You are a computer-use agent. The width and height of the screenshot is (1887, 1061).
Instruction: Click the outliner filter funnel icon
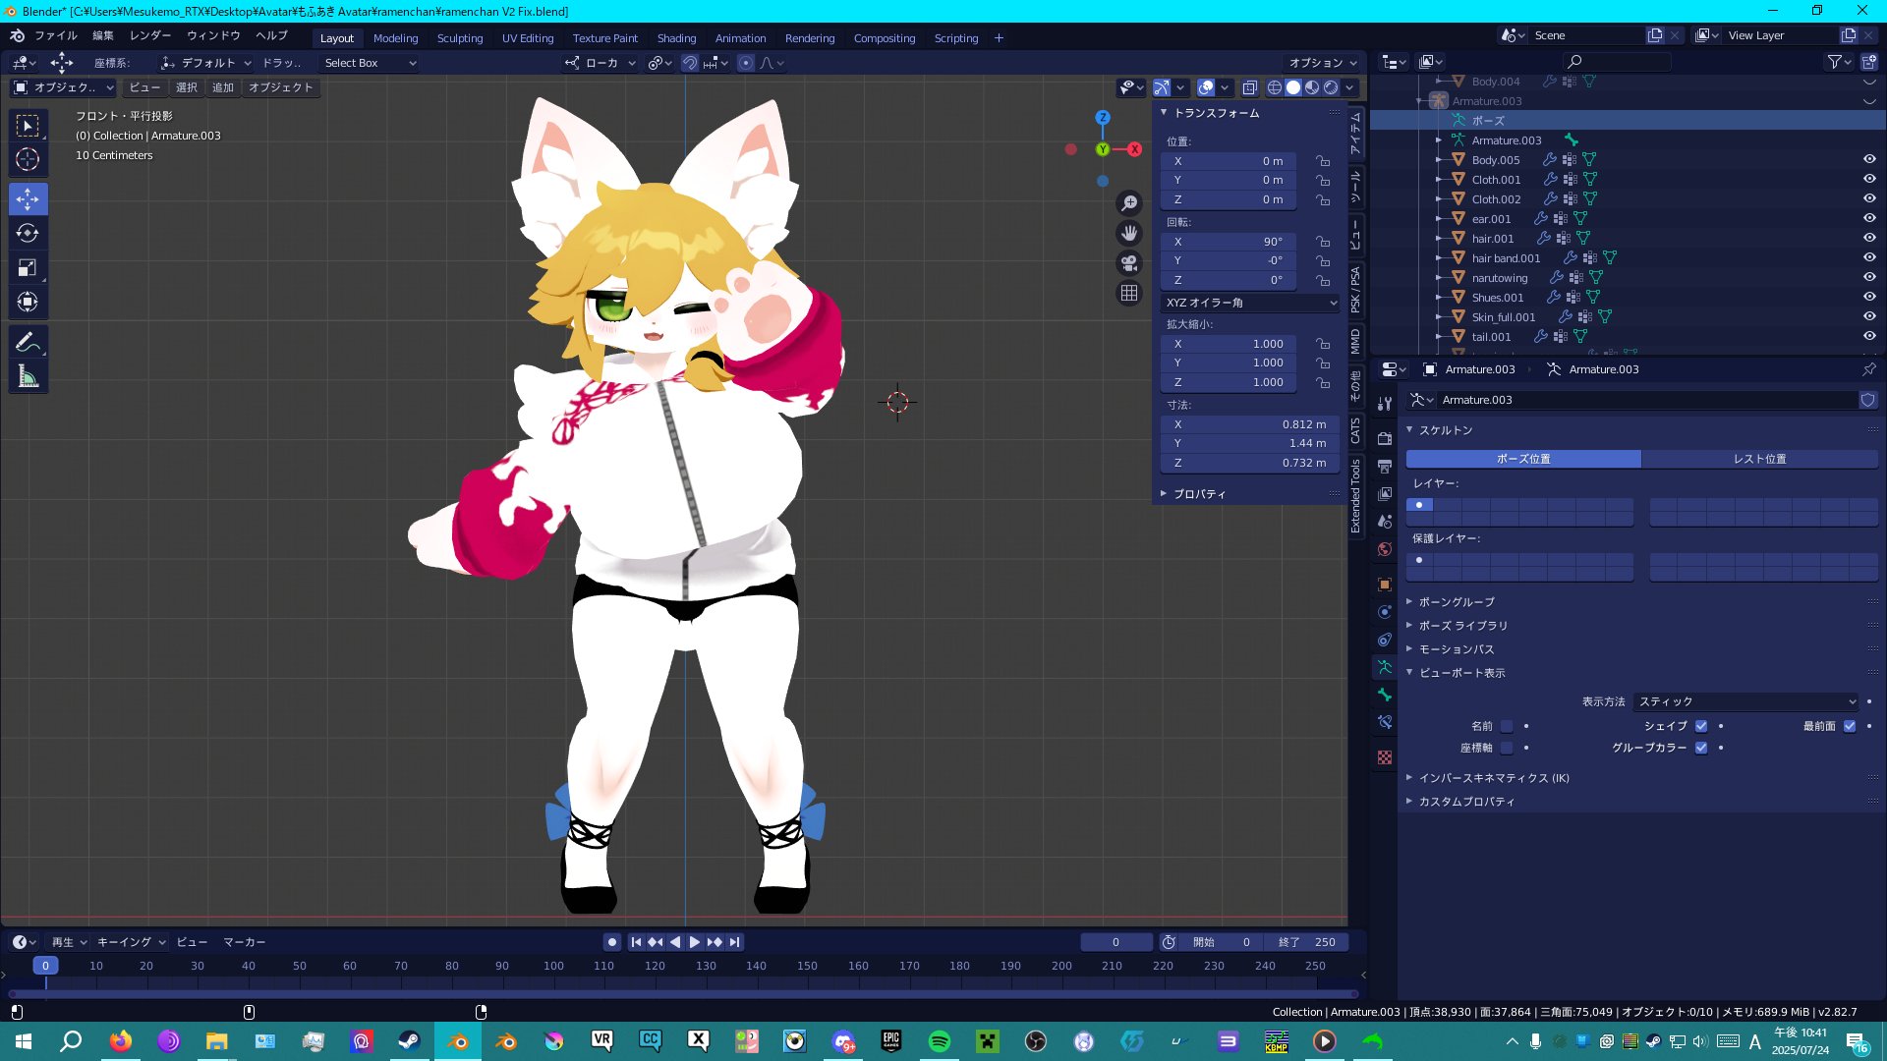pos(1839,62)
